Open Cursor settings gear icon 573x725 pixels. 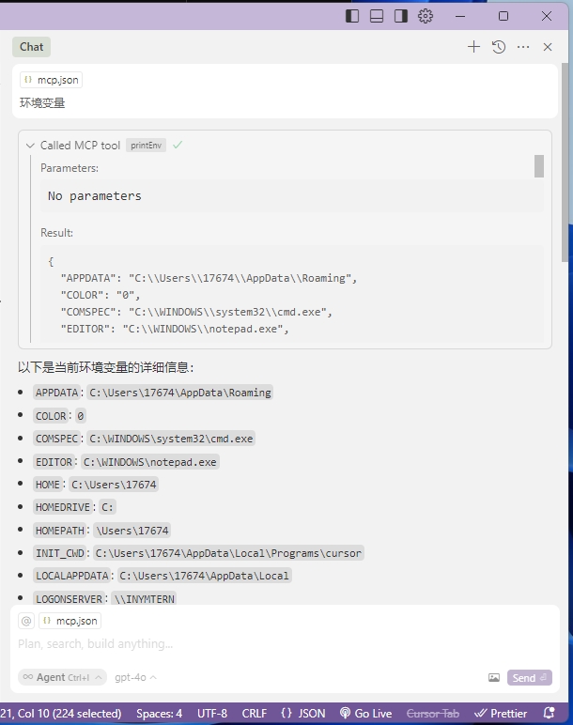coord(426,16)
